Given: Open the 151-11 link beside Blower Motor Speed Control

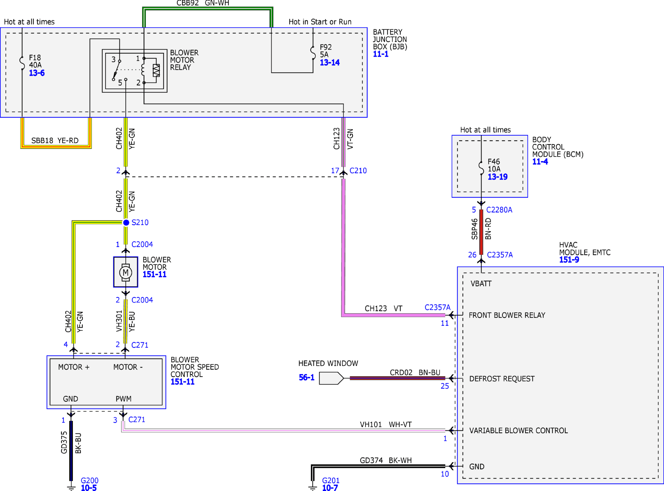Looking at the screenshot, I should coord(182,382).
